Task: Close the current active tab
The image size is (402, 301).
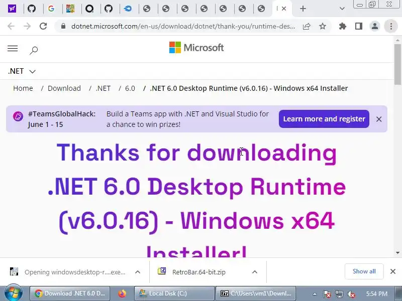Action: [x=284, y=9]
